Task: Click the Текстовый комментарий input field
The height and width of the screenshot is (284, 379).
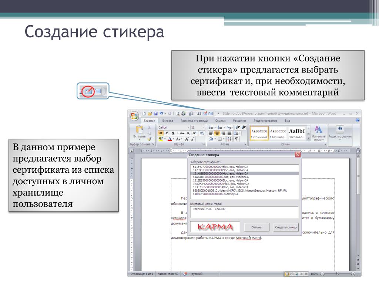Action: pos(244,212)
